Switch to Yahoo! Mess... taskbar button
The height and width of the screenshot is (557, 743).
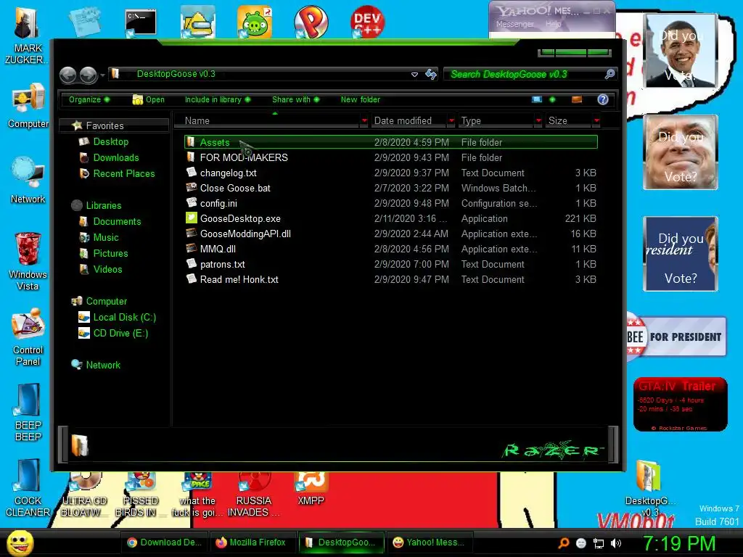tap(429, 542)
